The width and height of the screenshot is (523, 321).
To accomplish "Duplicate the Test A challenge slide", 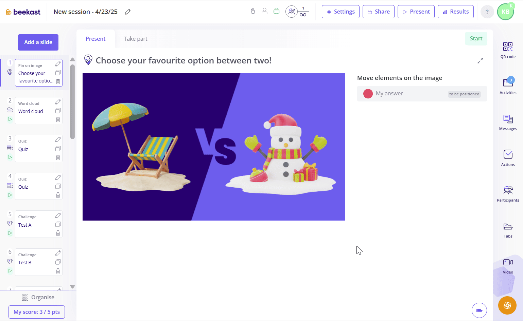I will tap(58, 224).
